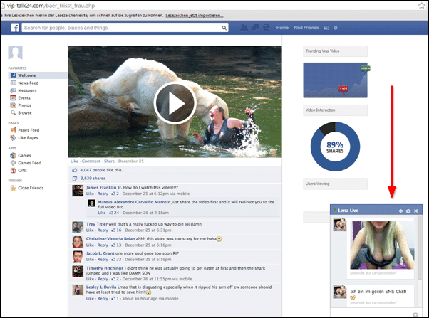This screenshot has width=429, height=318.
Task: Click the Welcome Facebook icon in the sidebar
Action: [x=13, y=75]
